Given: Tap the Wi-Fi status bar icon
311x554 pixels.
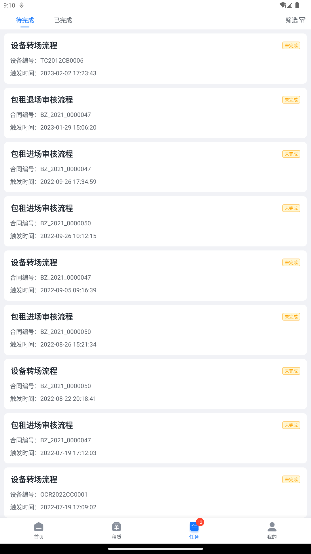Looking at the screenshot, I should click(x=282, y=5).
